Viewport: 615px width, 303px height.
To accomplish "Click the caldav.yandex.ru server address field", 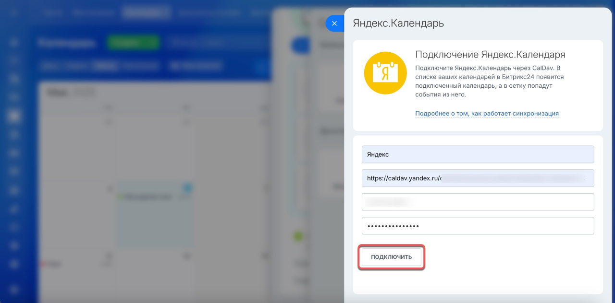I will [x=478, y=178].
